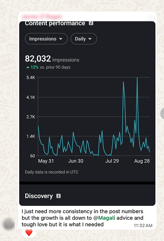The width and height of the screenshot is (164, 241).
Task: Open the Daily interval dropdown
Action: pyautogui.click(x=84, y=39)
